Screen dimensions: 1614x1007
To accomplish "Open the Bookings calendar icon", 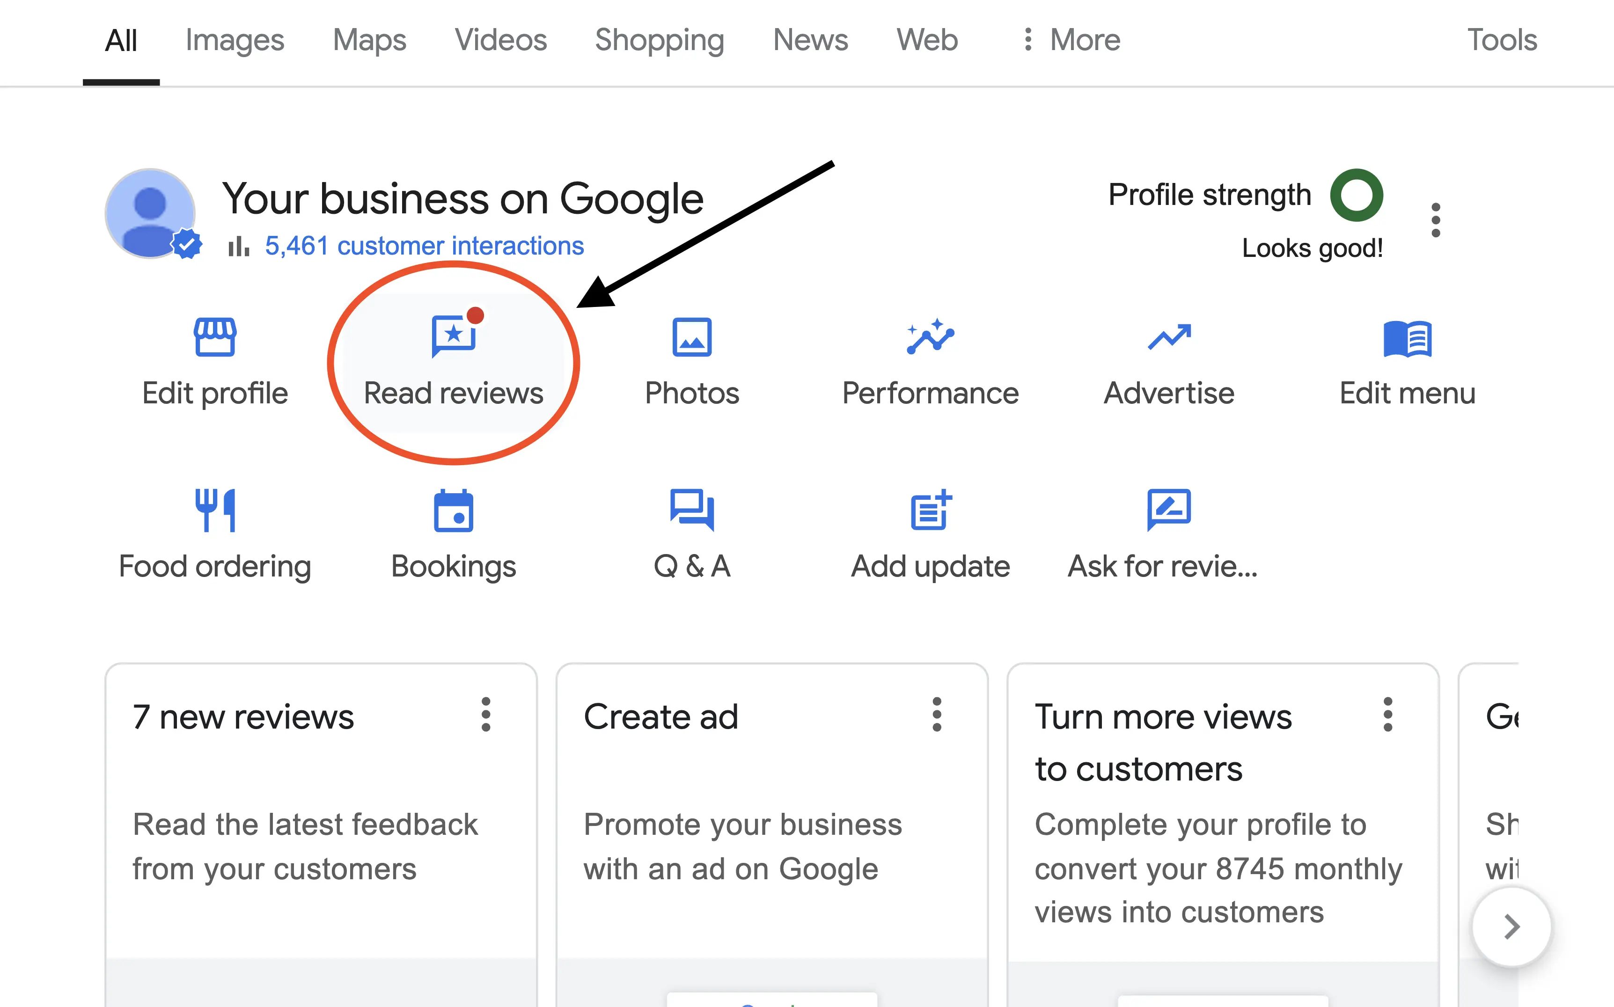I will point(454,511).
